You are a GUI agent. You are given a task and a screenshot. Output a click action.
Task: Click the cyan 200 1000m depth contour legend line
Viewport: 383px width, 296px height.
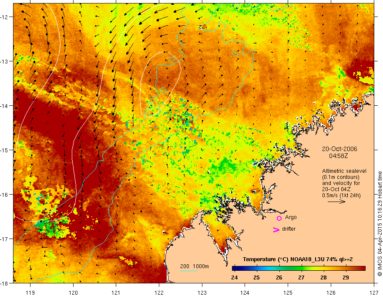coord(189,271)
